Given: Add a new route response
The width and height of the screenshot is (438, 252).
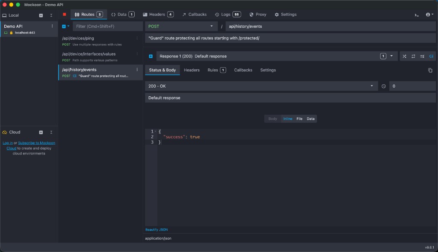Looking at the screenshot, I should pos(151,56).
